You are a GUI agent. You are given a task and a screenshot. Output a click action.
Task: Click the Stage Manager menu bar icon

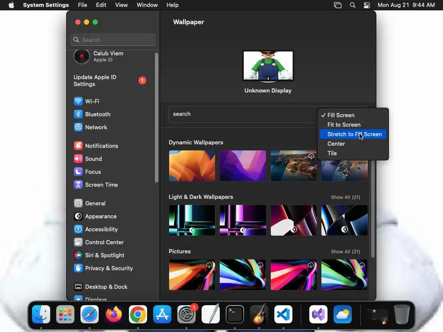point(337,5)
